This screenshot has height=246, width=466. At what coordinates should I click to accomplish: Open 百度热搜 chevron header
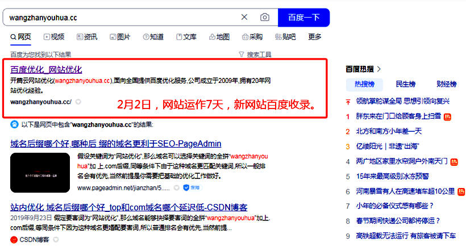coord(363,69)
